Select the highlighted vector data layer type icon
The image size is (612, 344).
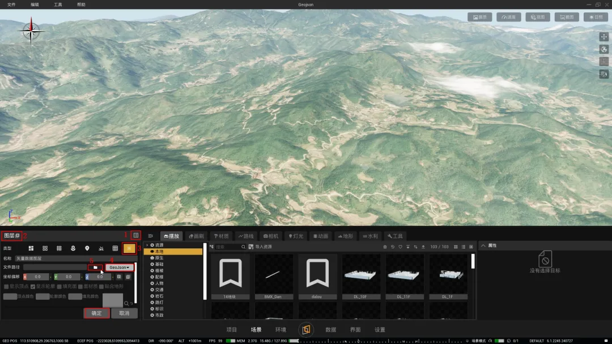click(130, 248)
